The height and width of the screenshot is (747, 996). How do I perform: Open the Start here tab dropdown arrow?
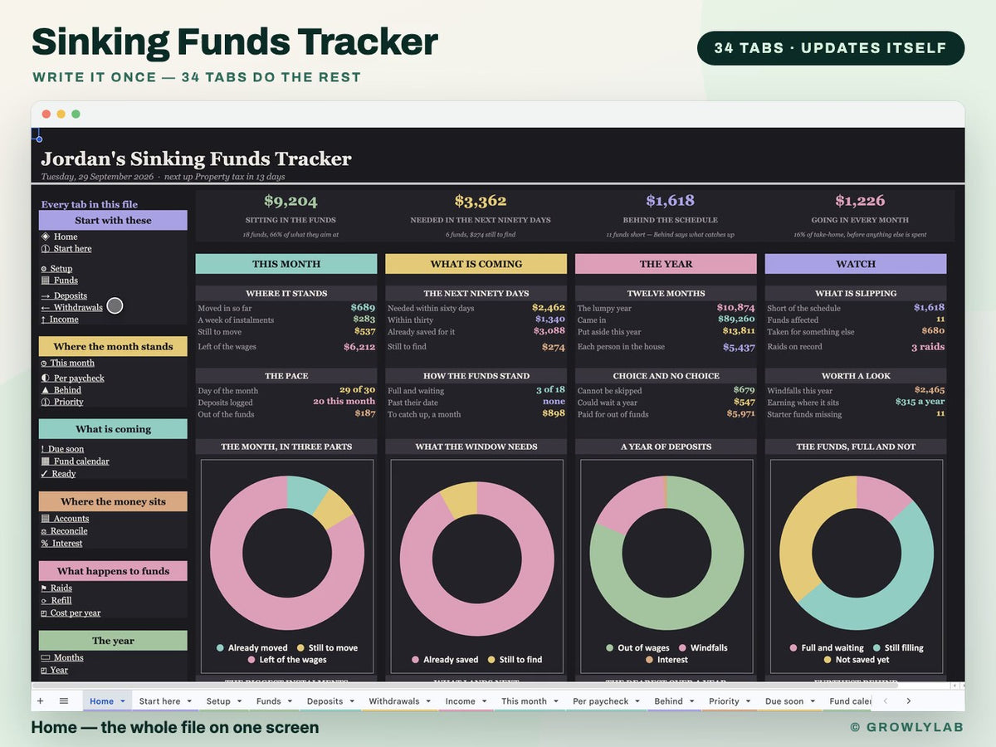[189, 701]
